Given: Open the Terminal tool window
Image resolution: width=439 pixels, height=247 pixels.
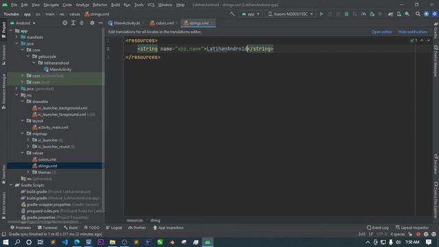Looking at the screenshot, I should (x=47, y=228).
